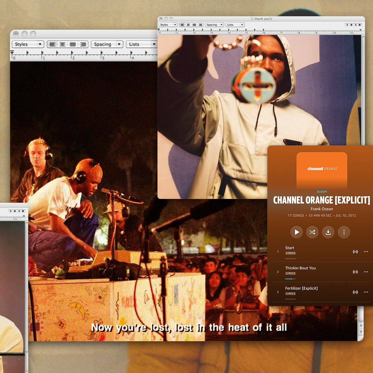Image resolution: width=373 pixels, height=373 pixels.
Task: Select left tab stop in bottom-left window
Action: tap(11, 211)
